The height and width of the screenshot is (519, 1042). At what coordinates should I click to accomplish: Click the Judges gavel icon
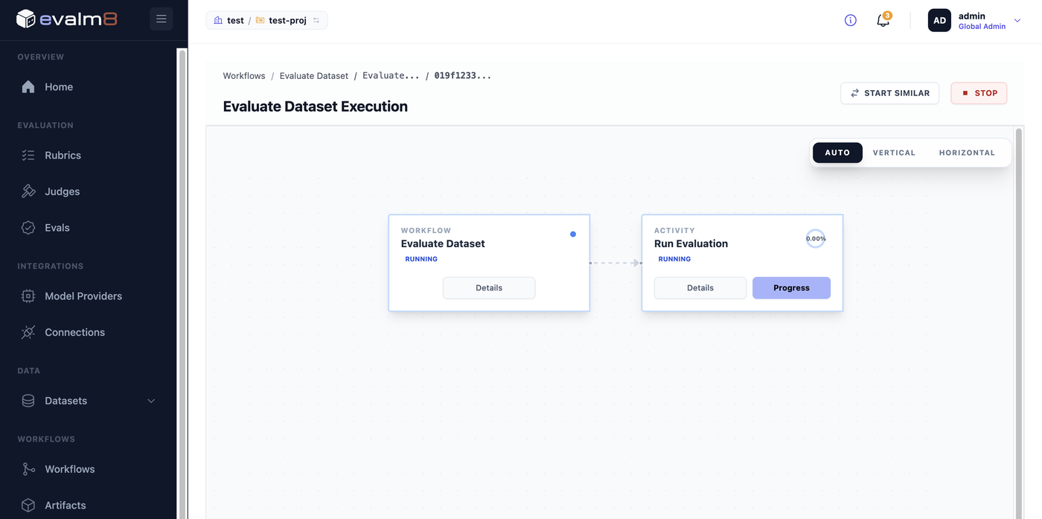pyautogui.click(x=28, y=191)
